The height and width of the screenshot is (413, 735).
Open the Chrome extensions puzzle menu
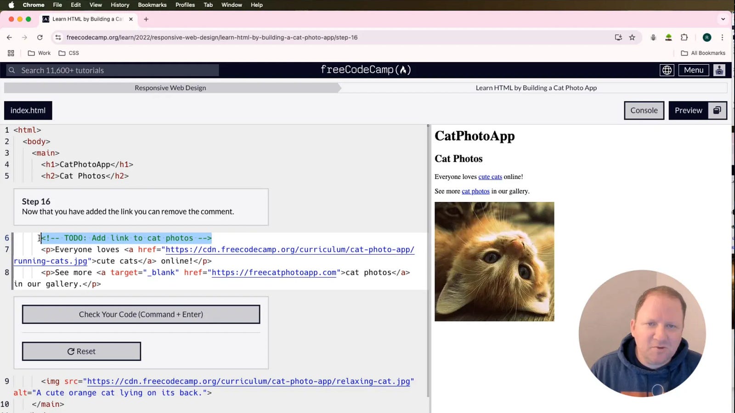click(684, 38)
